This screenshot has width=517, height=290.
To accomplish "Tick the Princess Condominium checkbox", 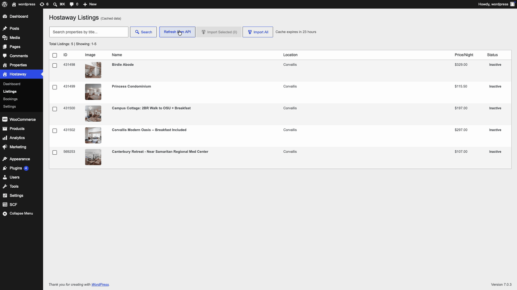I will [55, 87].
